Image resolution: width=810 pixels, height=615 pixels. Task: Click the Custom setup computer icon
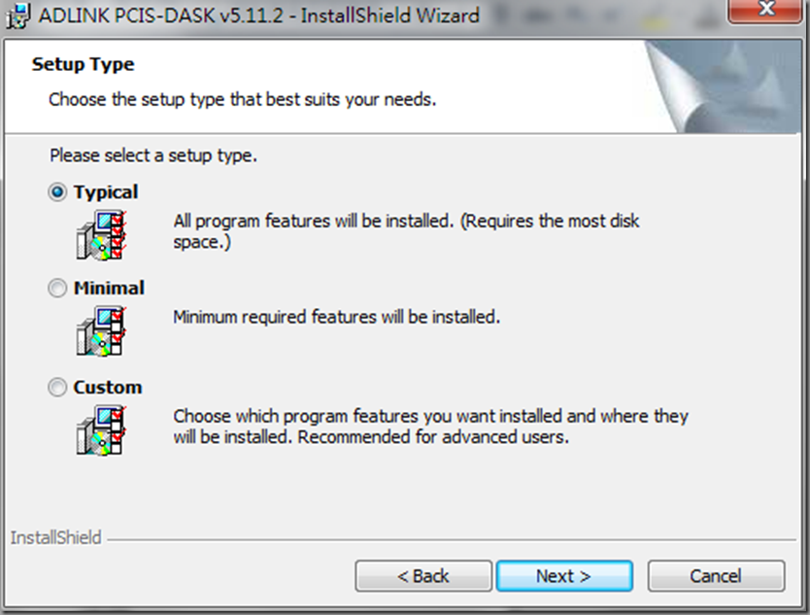[x=101, y=430]
